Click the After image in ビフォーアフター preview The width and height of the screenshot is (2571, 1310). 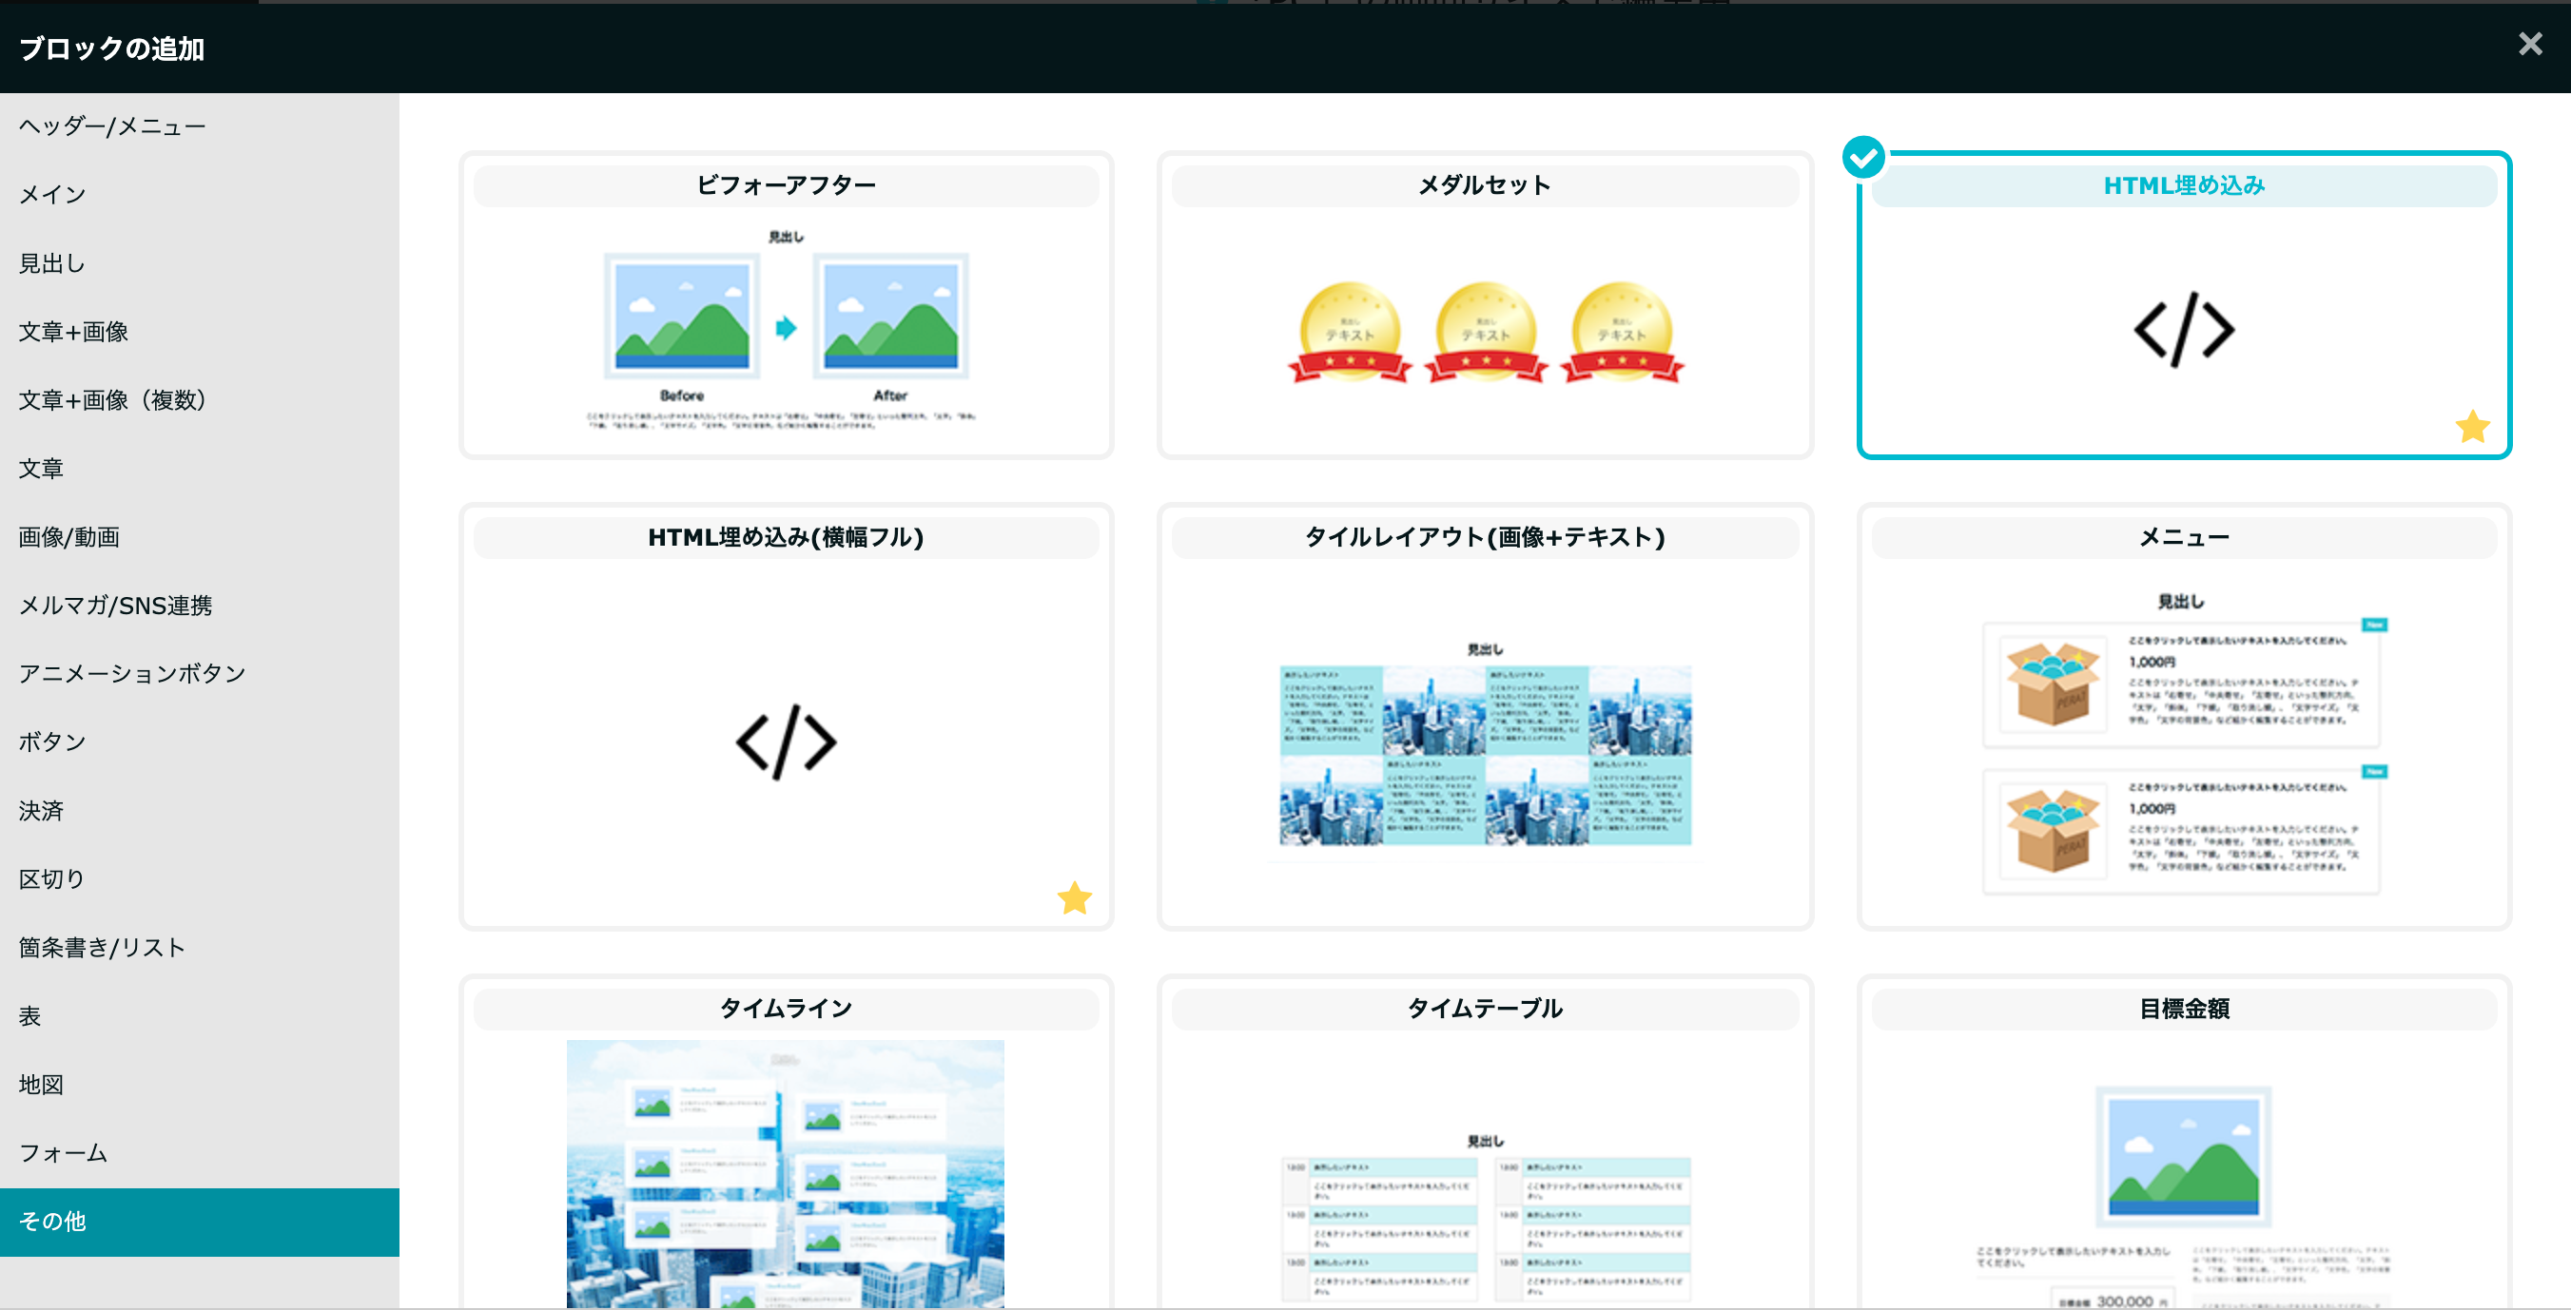tap(890, 316)
